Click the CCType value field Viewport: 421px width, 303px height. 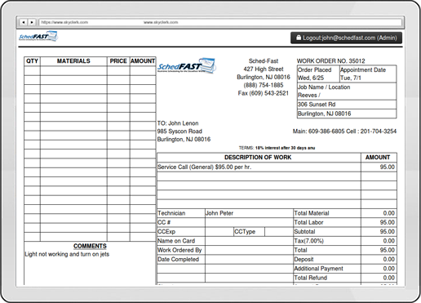tap(279, 232)
